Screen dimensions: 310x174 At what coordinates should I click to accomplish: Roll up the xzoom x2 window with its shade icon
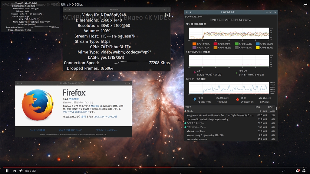69,9
